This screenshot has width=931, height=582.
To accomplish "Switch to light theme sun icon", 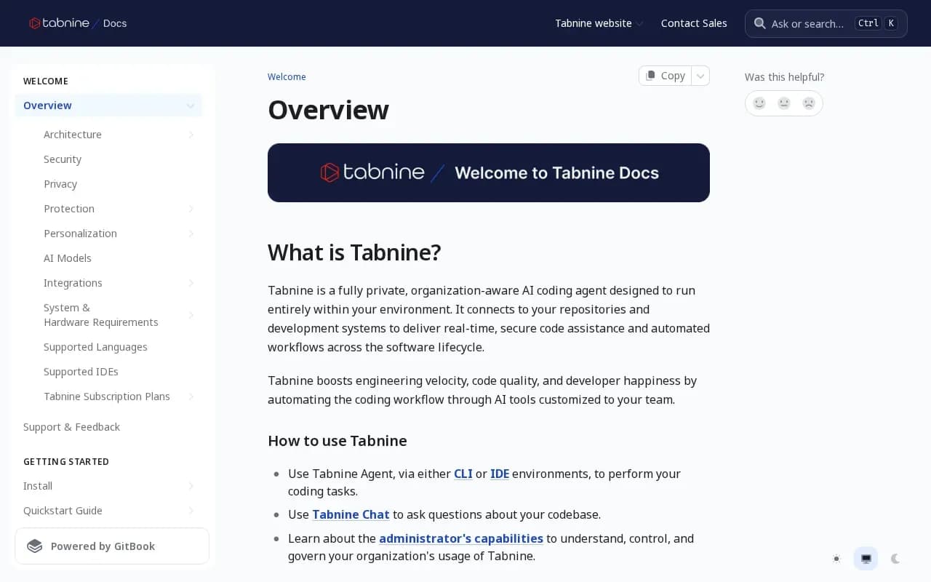I will click(x=836, y=559).
